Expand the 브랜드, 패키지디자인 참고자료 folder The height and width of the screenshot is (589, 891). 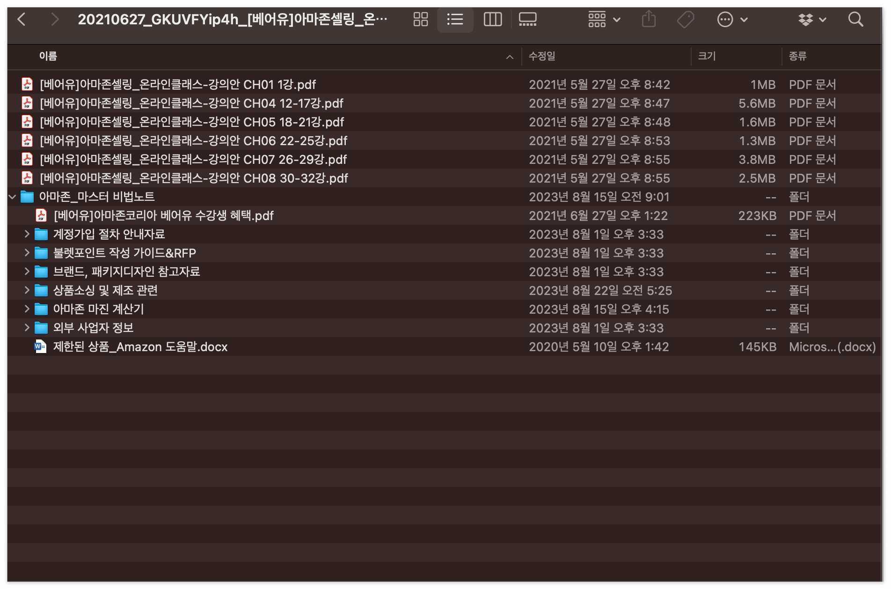click(27, 272)
